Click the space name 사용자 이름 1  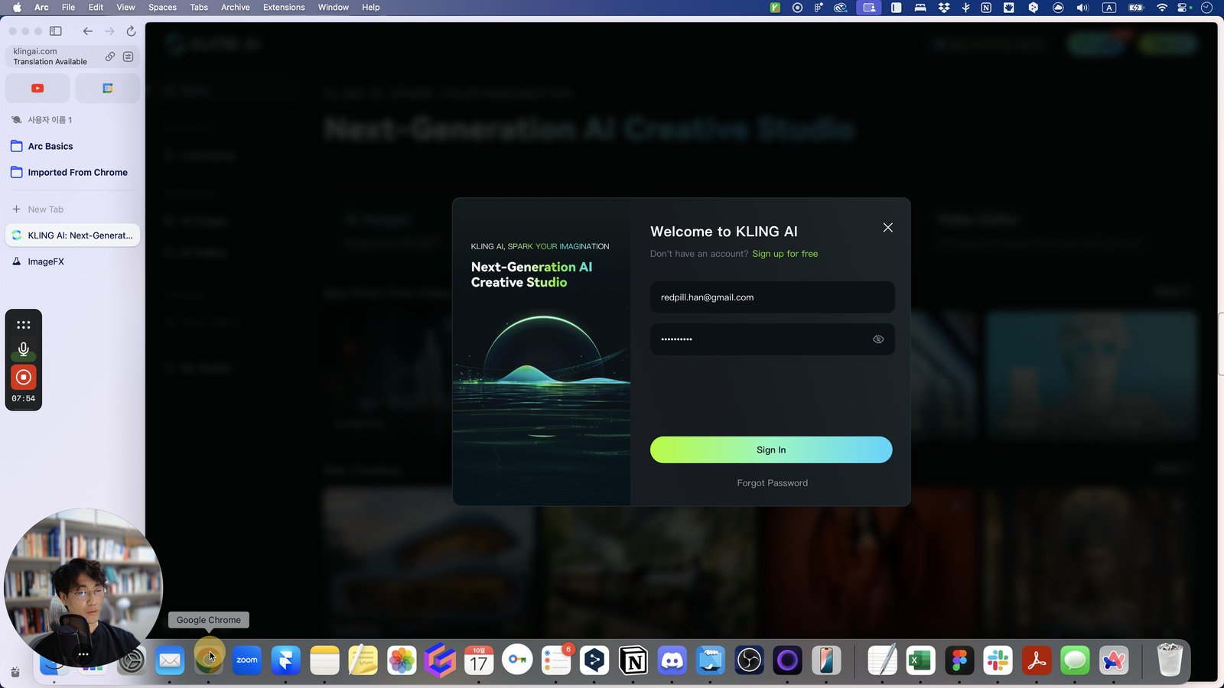click(x=50, y=120)
